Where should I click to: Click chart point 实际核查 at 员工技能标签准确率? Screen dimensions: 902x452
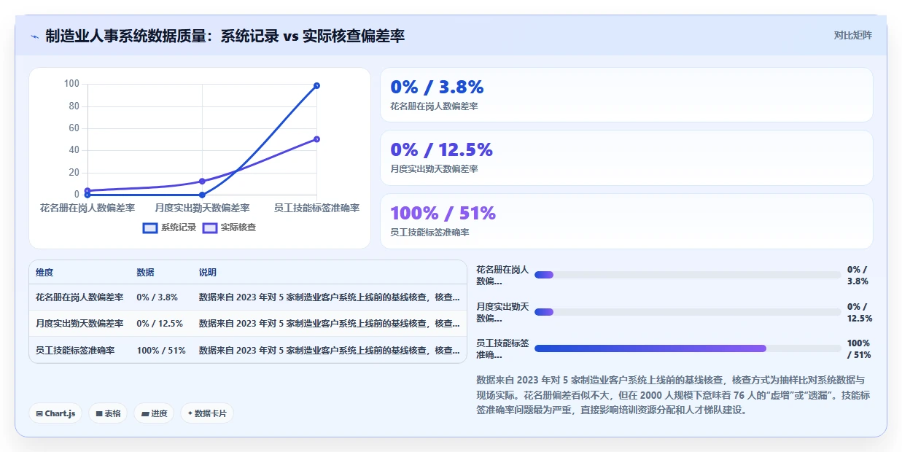coord(316,139)
